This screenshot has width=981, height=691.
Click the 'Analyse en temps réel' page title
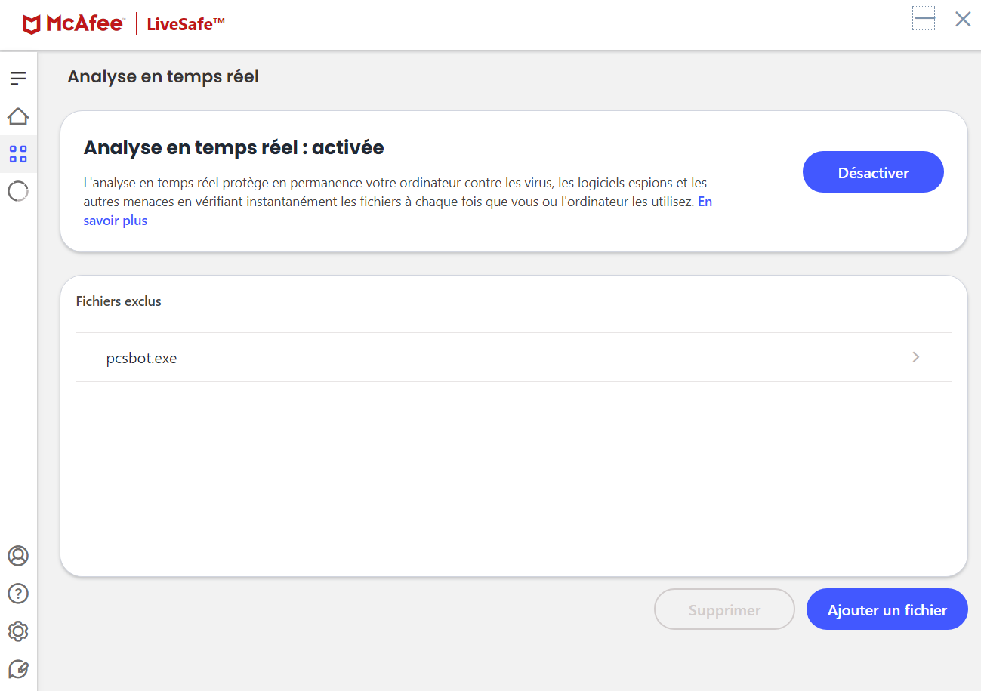tap(163, 77)
